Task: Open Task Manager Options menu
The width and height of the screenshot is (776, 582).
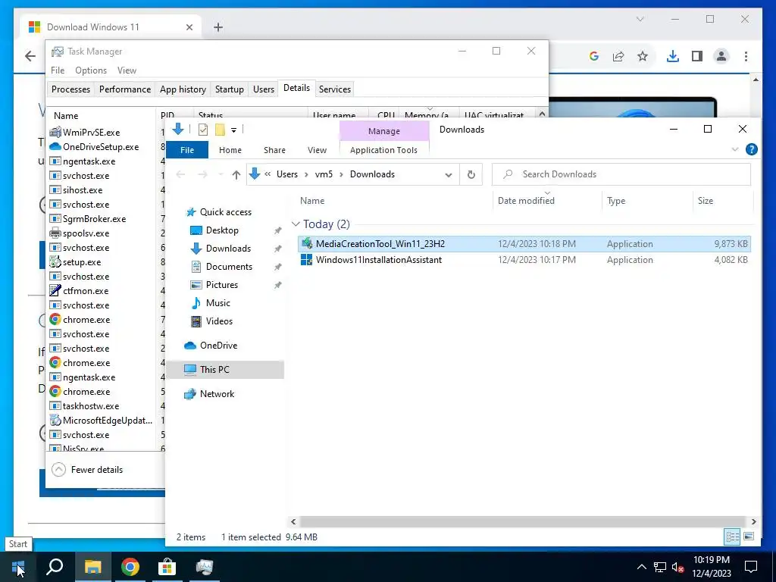Action: point(91,70)
